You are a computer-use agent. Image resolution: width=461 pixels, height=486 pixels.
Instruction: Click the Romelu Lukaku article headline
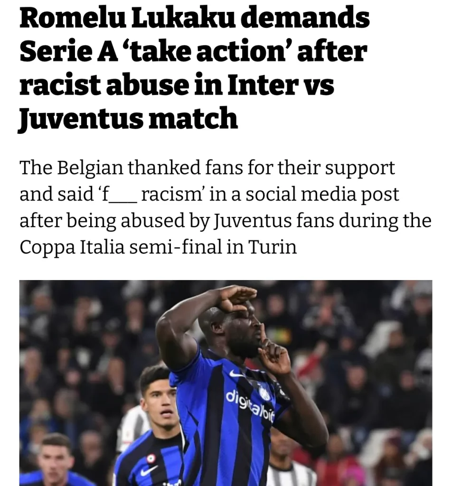coord(194,68)
